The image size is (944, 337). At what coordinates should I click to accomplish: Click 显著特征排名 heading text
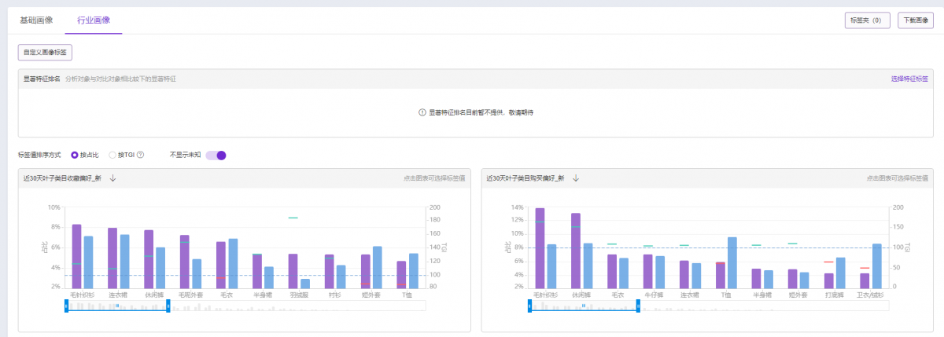(42, 79)
